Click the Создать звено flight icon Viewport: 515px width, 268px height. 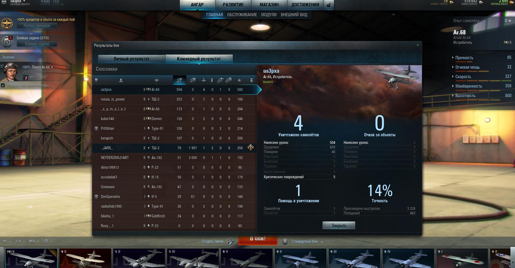click(230, 241)
